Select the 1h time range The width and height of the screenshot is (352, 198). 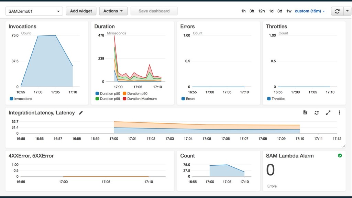[x=243, y=11]
